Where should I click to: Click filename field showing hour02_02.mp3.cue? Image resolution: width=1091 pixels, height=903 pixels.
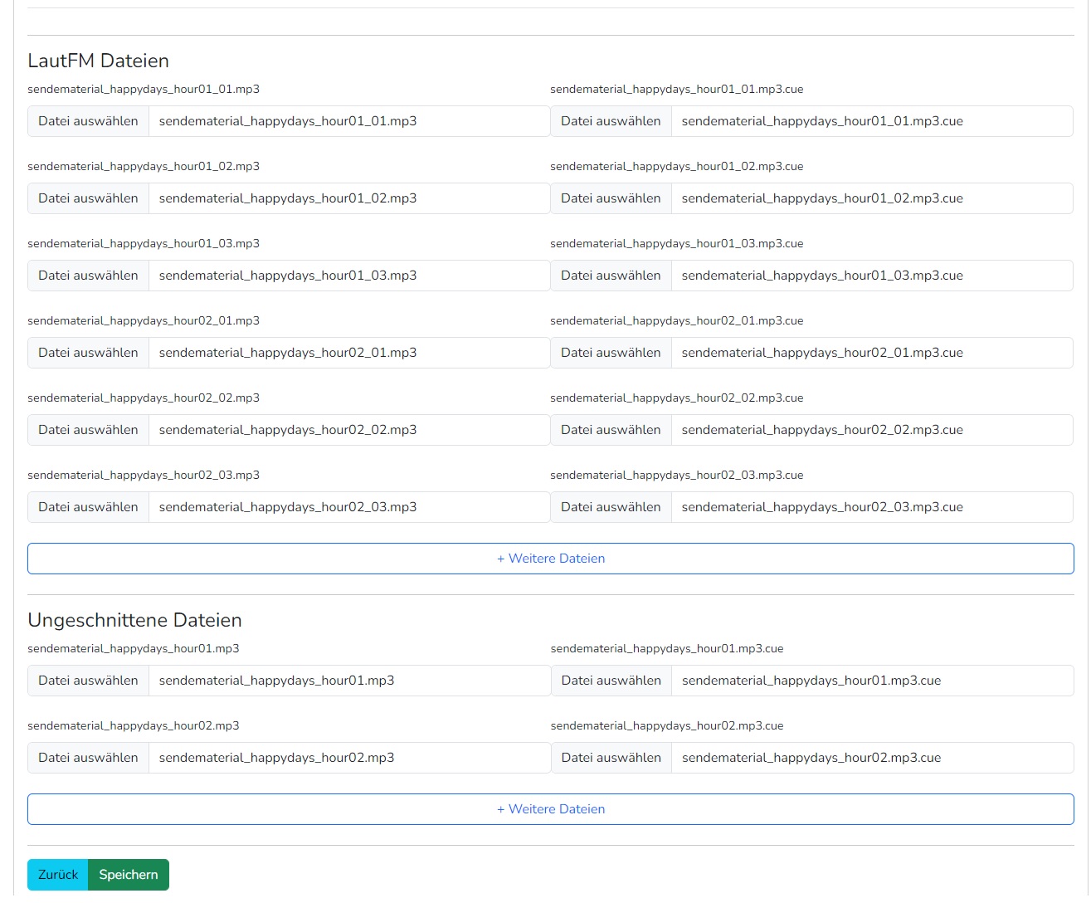click(872, 430)
